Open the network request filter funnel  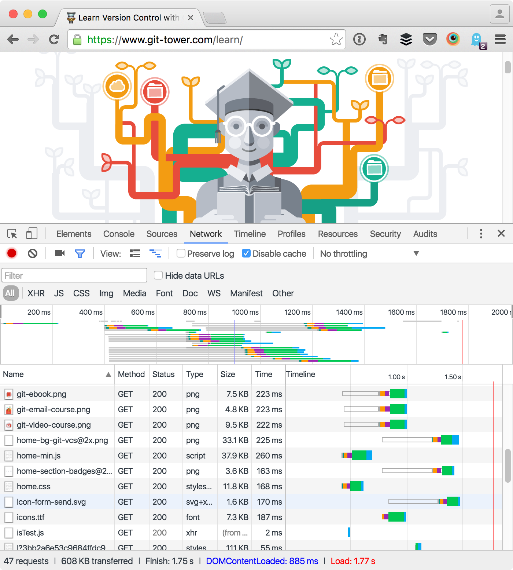(80, 253)
